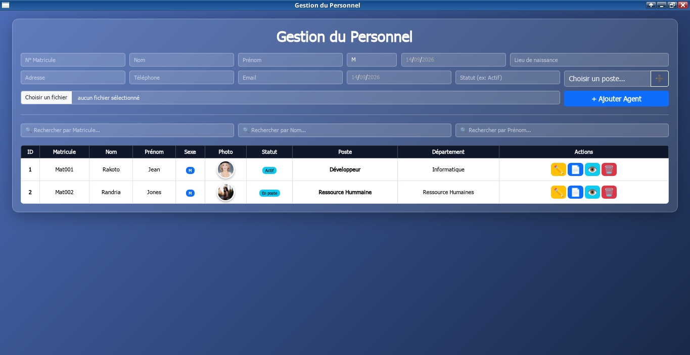Viewport: 690px width, 355px height.
Task: Select the Mat002 cell
Action: click(x=64, y=192)
